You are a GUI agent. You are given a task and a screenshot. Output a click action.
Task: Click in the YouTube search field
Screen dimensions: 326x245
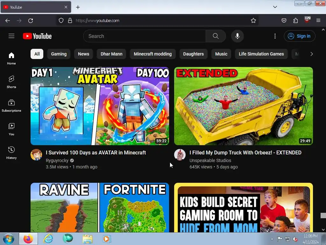pyautogui.click(x=145, y=36)
